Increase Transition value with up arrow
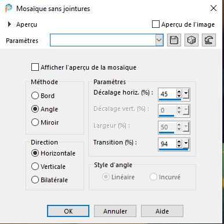Viewport: 224px width, 224px height. pyautogui.click(x=179, y=142)
